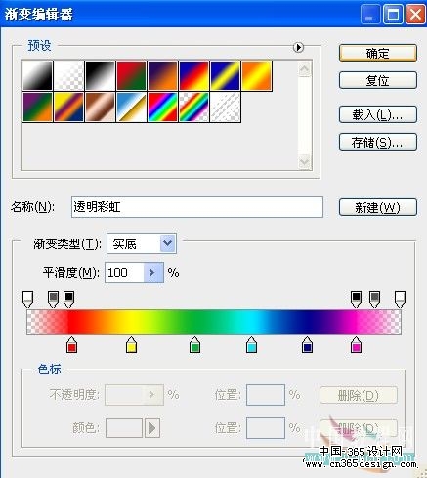Viewport: 427px width, 478px height.
Task: Click the down arrow of presets scrollbar
Action: tap(305, 162)
